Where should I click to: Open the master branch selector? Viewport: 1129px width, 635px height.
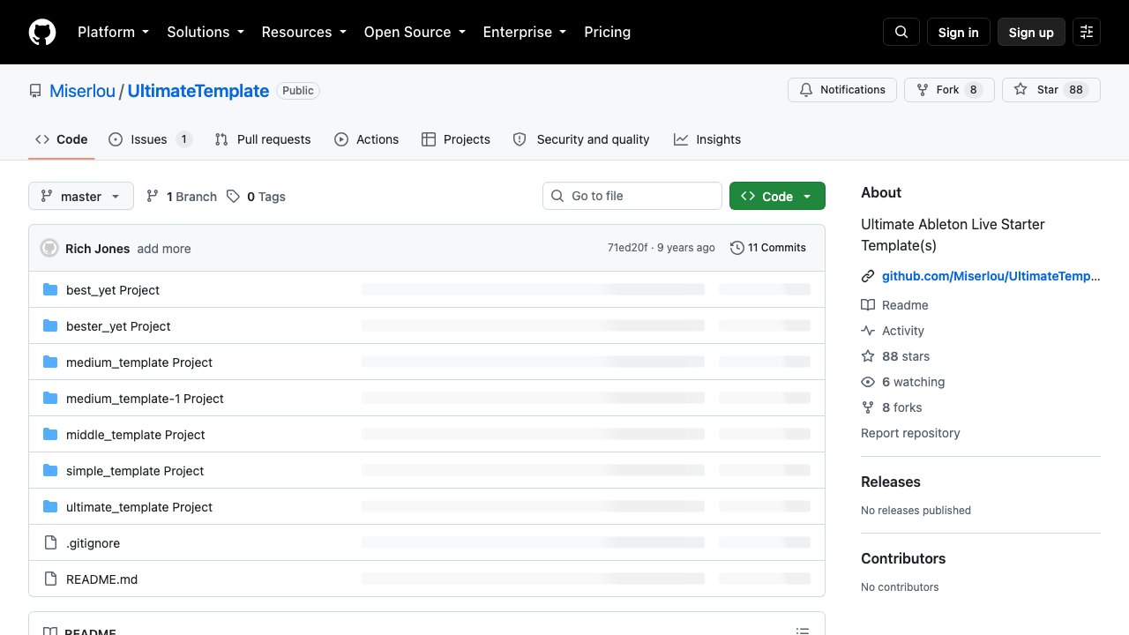click(81, 196)
